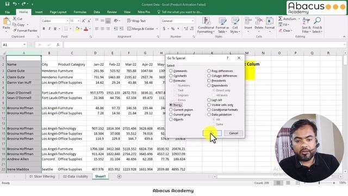Open the 01 Slicer Filtering sheet

point(42,176)
